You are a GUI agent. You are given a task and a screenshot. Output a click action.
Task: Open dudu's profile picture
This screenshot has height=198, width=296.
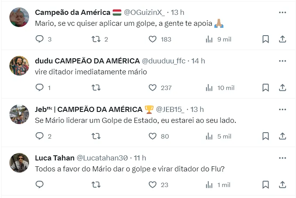coord(19,66)
